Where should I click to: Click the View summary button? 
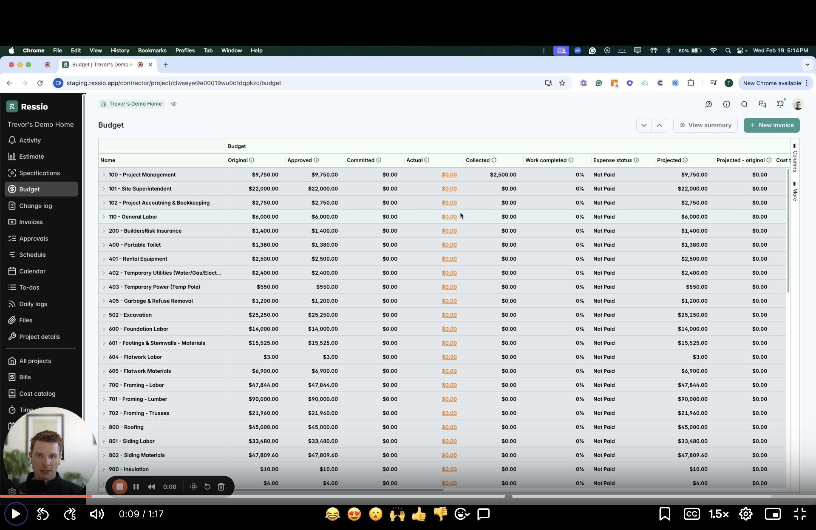click(x=705, y=125)
